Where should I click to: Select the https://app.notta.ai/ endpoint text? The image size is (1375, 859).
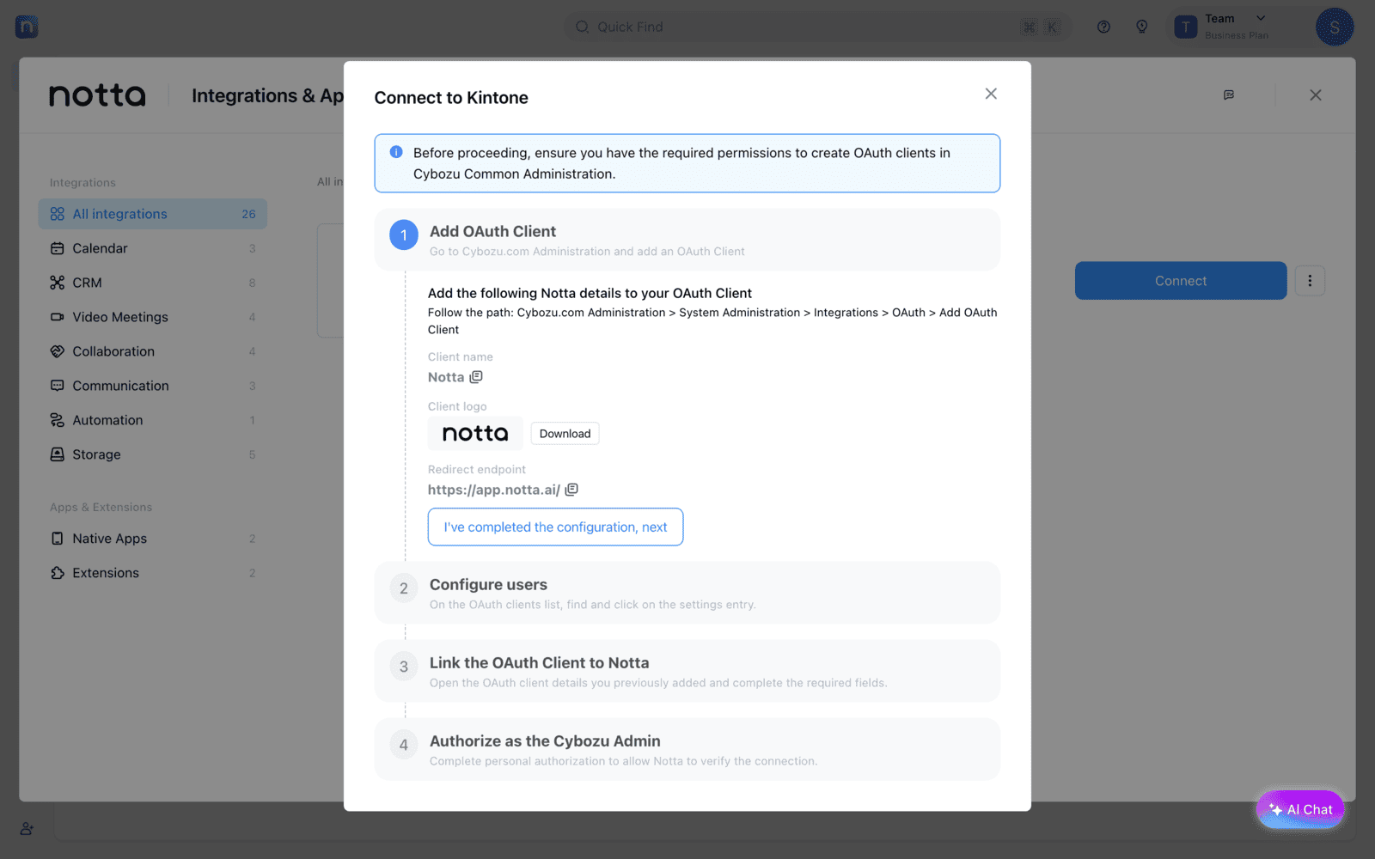[x=494, y=490]
